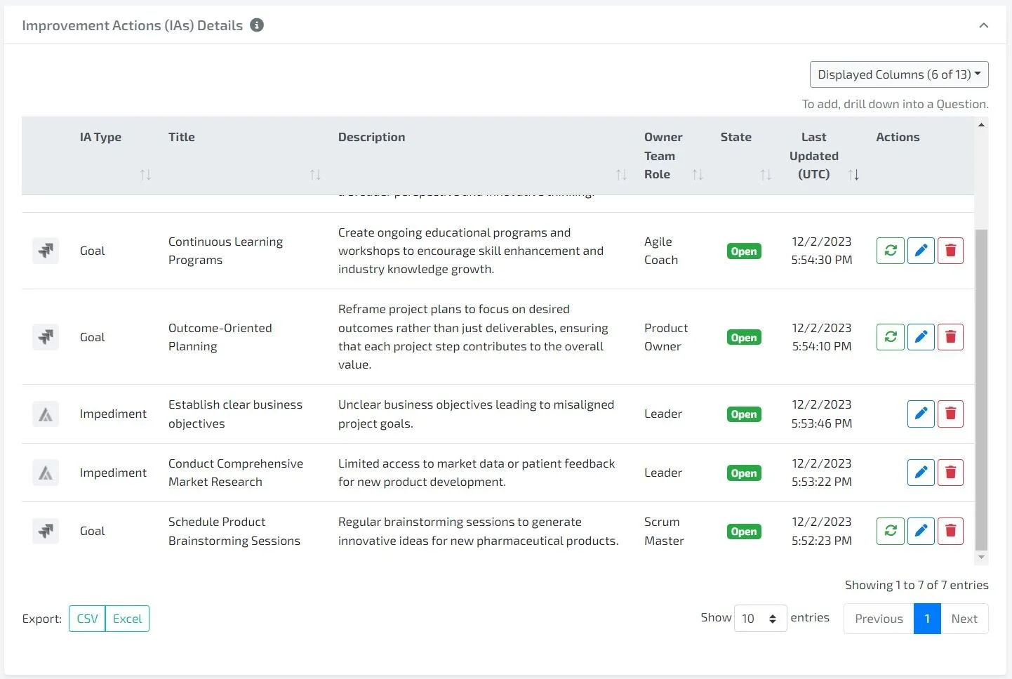Open the Displayed Columns dropdown
The width and height of the screenshot is (1012, 679).
click(x=899, y=74)
